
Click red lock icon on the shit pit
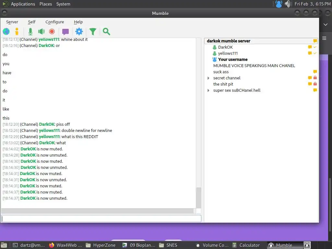tap(315, 84)
